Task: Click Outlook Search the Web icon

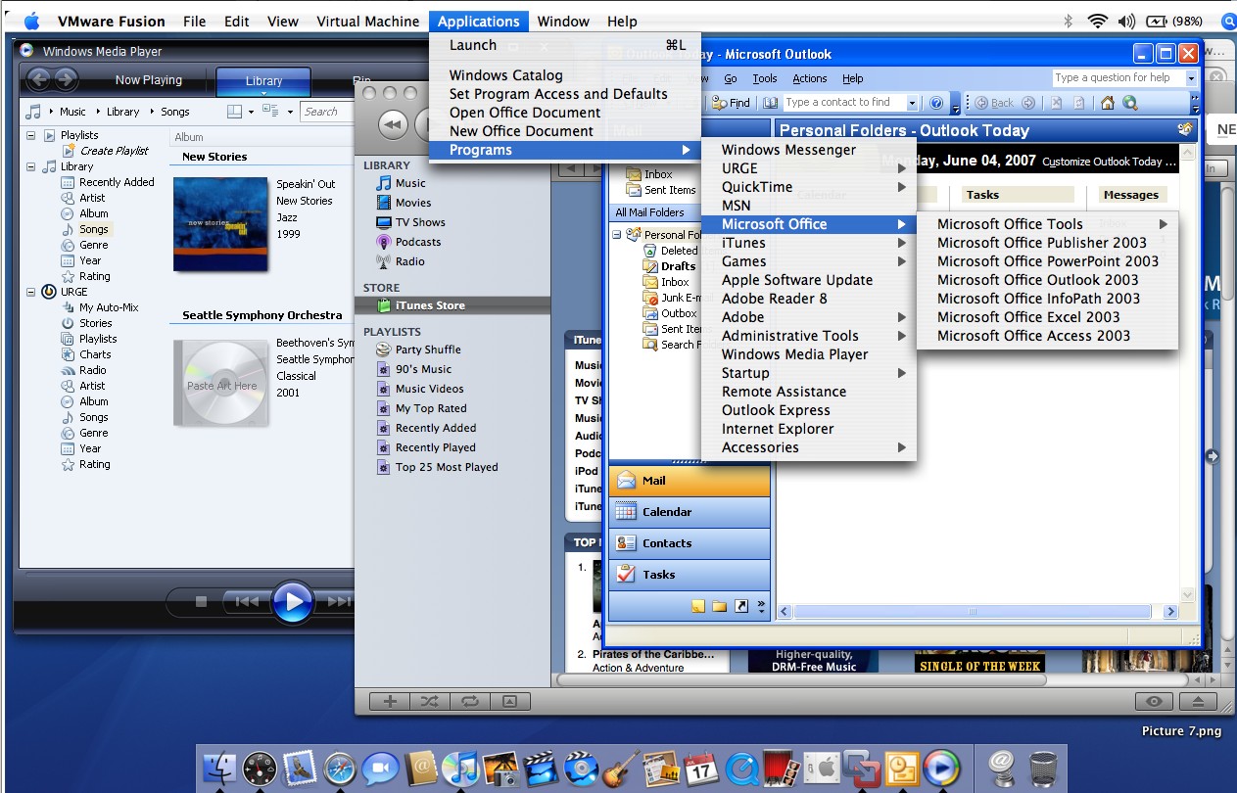Action: (x=1130, y=103)
